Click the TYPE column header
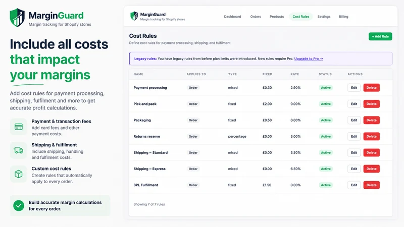Viewport: 404px width, 227px height. pyautogui.click(x=232, y=74)
